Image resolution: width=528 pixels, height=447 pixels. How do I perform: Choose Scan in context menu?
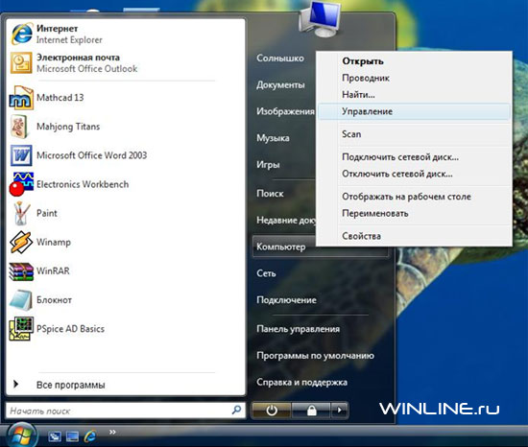pyautogui.click(x=414, y=134)
